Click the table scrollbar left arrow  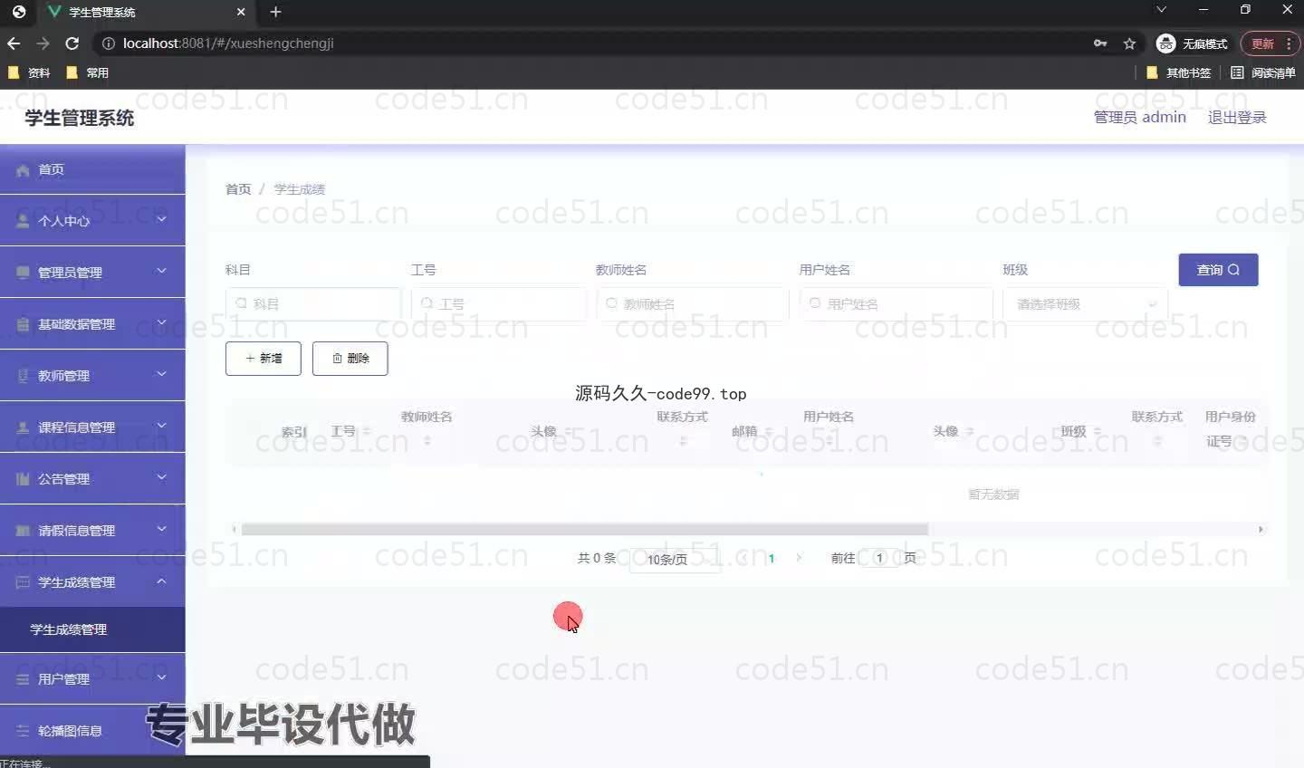click(x=234, y=530)
